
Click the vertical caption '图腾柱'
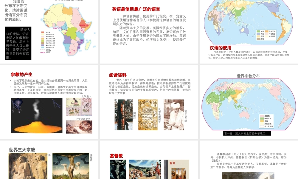tap(135, 116)
